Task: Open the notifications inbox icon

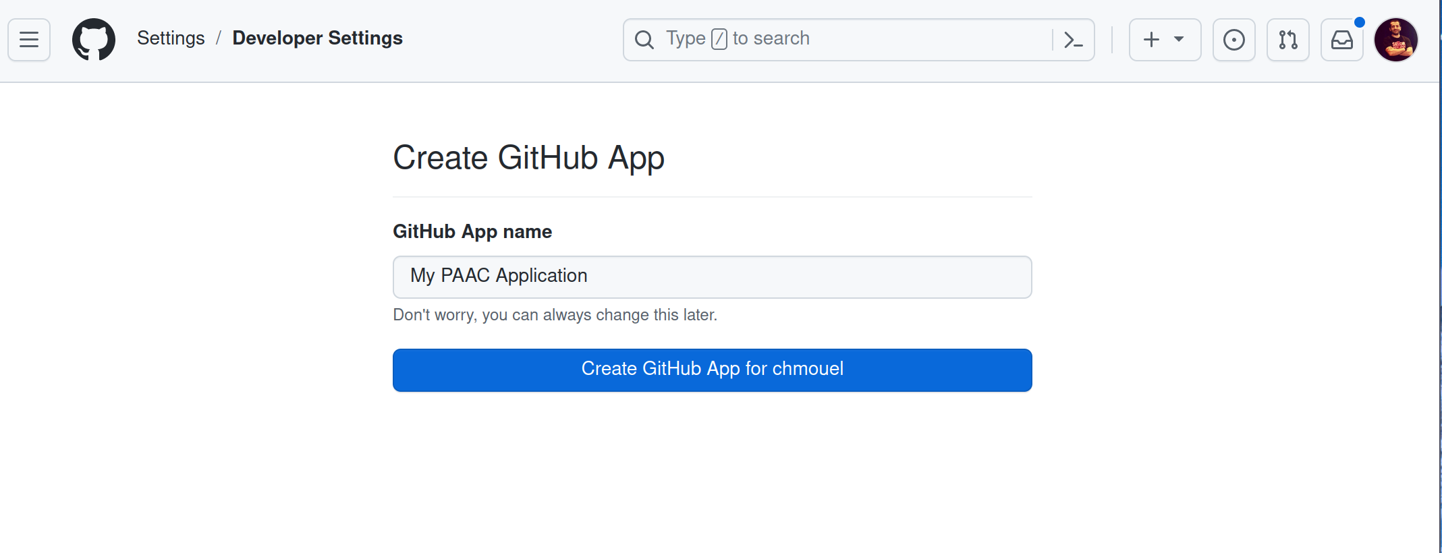Action: pyautogui.click(x=1341, y=40)
